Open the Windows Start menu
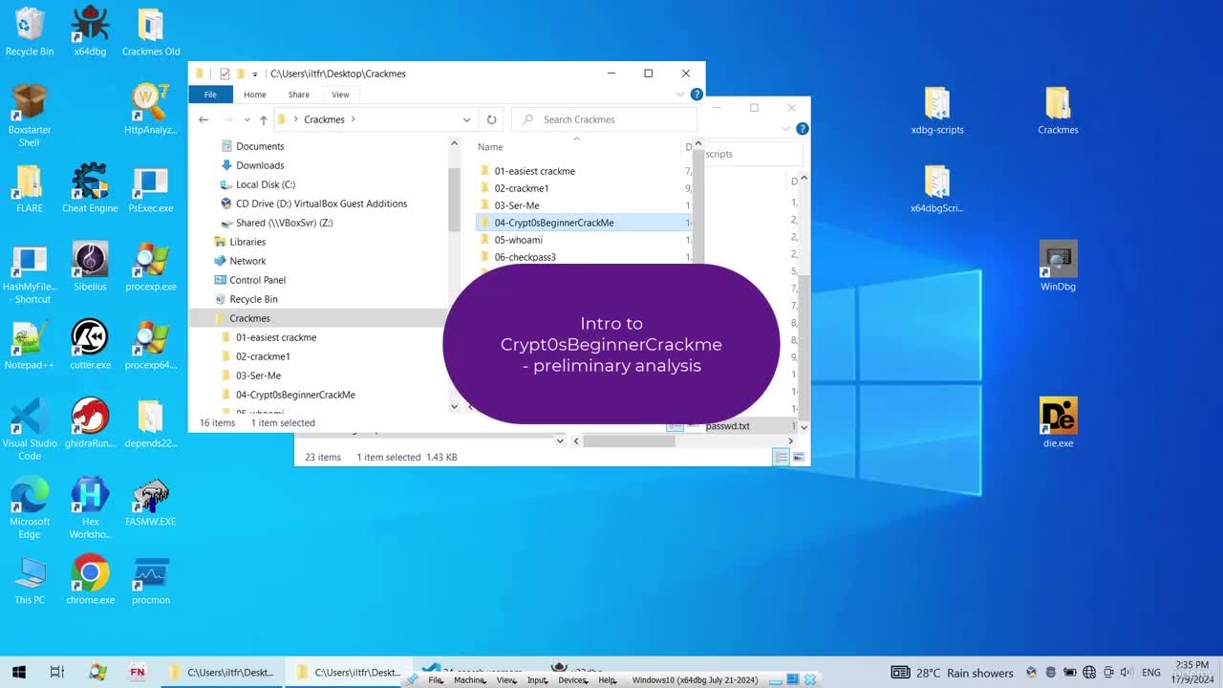Screen dimensions: 1223x688 (x=19, y=673)
